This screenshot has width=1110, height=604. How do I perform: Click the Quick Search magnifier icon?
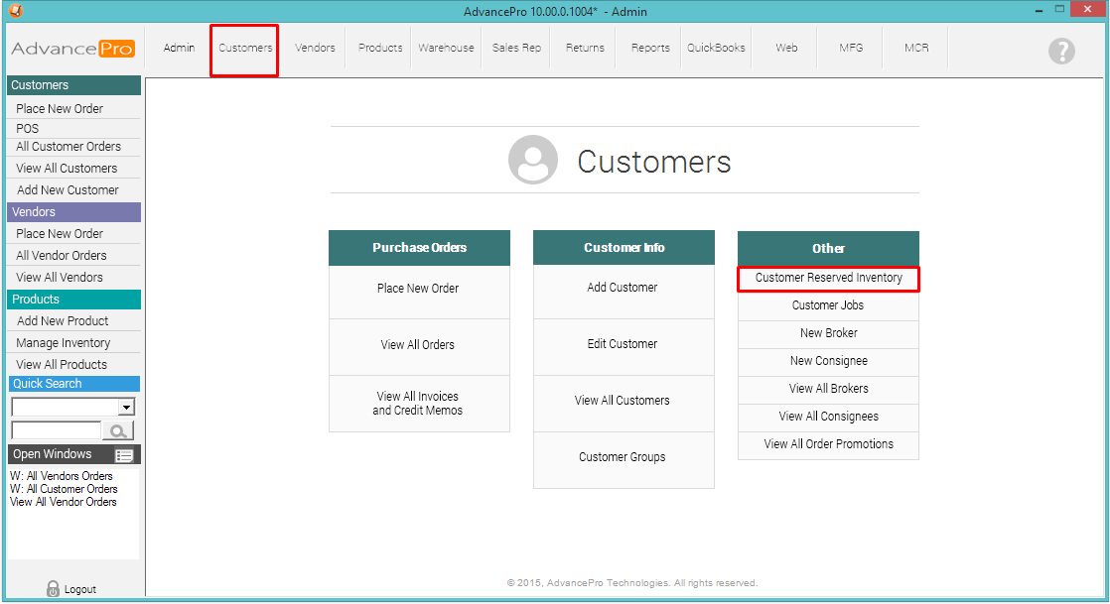[119, 430]
